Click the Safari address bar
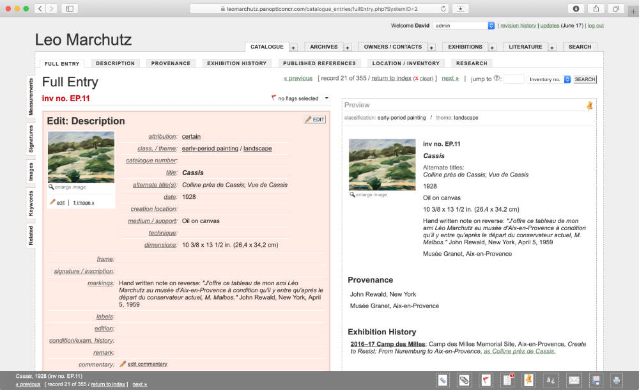Image resolution: width=639 pixels, height=390 pixels. pos(319,8)
